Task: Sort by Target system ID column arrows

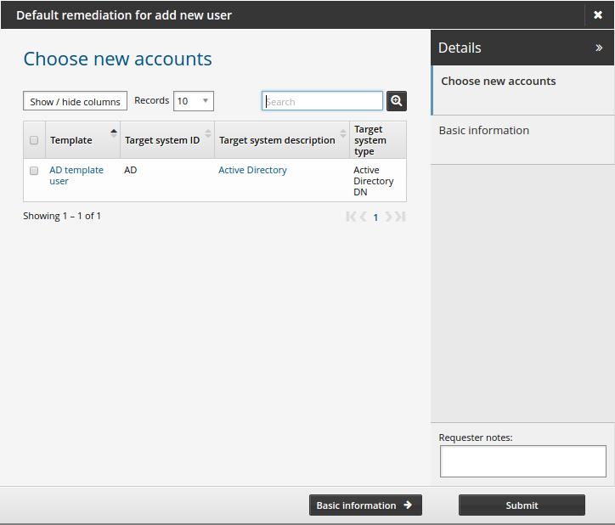Action: 208,134
